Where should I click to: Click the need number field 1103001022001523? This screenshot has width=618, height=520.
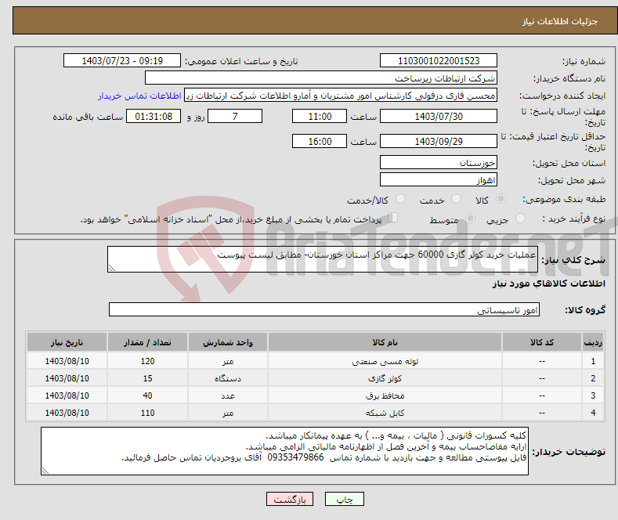tap(439, 60)
